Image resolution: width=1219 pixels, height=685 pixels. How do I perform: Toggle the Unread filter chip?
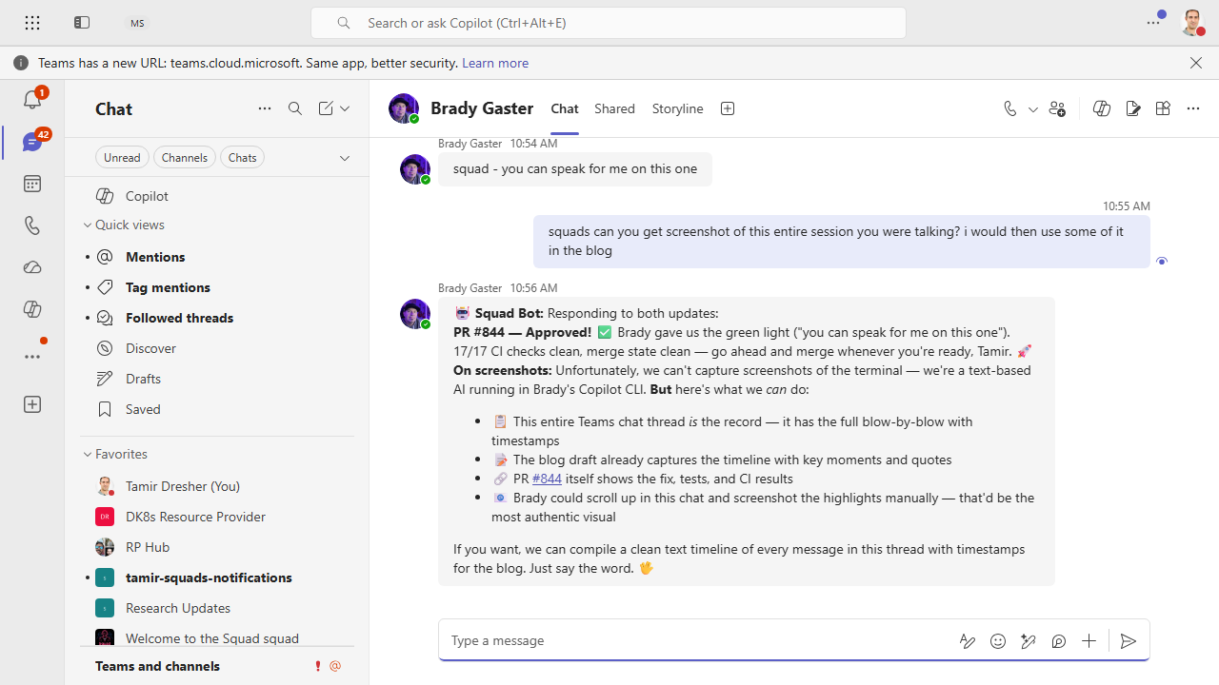[122, 158]
